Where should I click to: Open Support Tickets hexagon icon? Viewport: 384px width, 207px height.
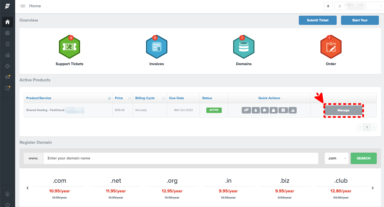69,47
